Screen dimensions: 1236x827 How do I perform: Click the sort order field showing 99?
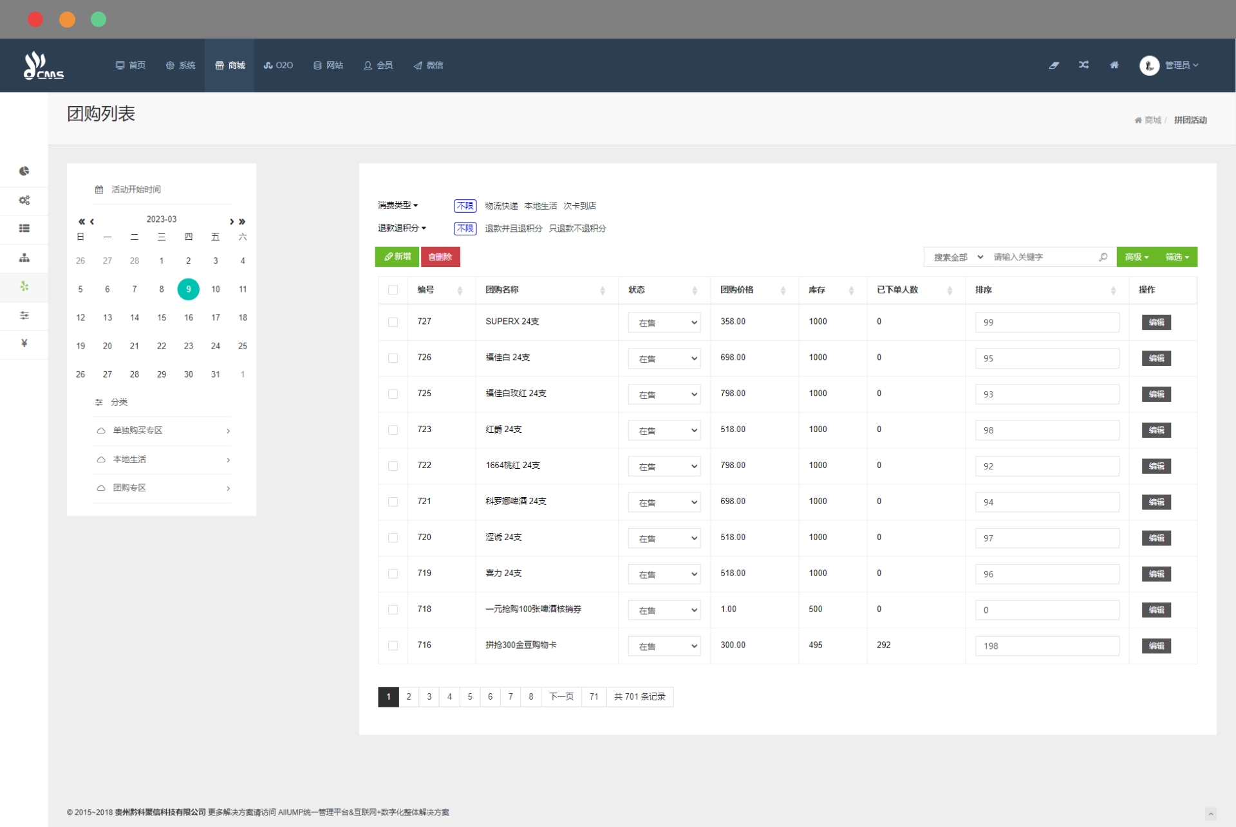click(x=1046, y=323)
